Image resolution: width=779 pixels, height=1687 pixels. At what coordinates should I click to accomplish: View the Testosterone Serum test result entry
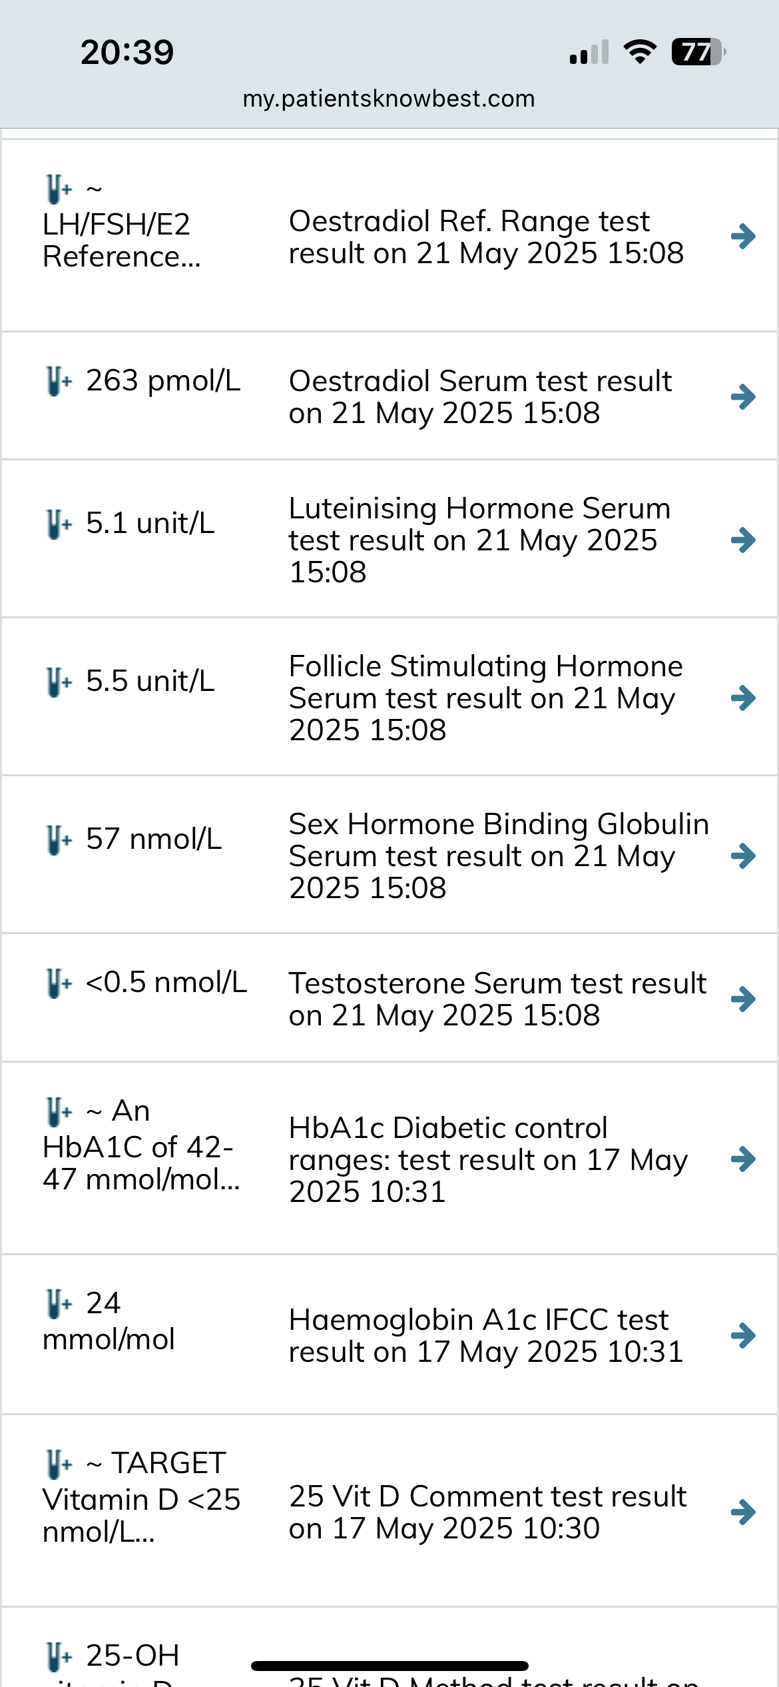coord(497,999)
